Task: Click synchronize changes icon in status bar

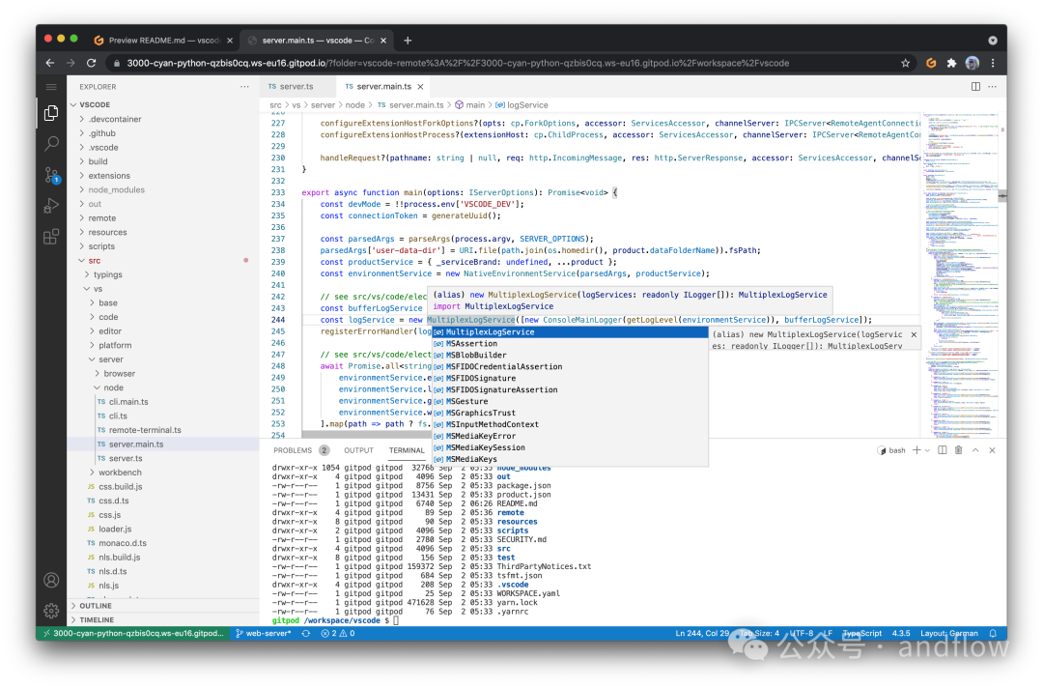Action: click(306, 634)
